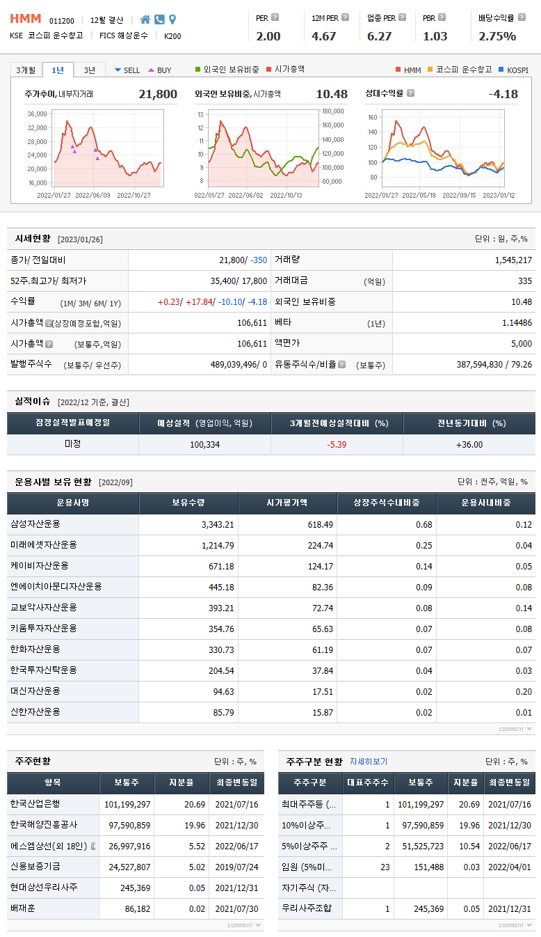The image size is (541, 937).
Task: Switch chart period to 3년 tab
Action: (x=90, y=70)
